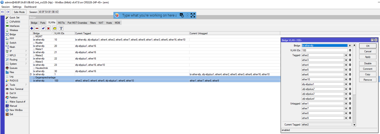The image size is (380, 134).
Task: Switch to the MSTIs tab
Action: click(61, 23)
